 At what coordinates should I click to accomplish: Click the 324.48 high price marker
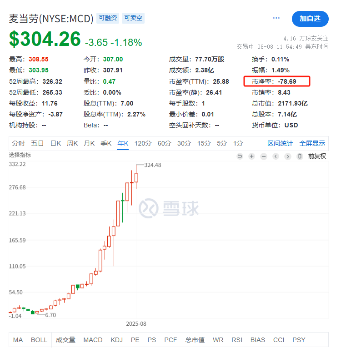tap(153, 165)
